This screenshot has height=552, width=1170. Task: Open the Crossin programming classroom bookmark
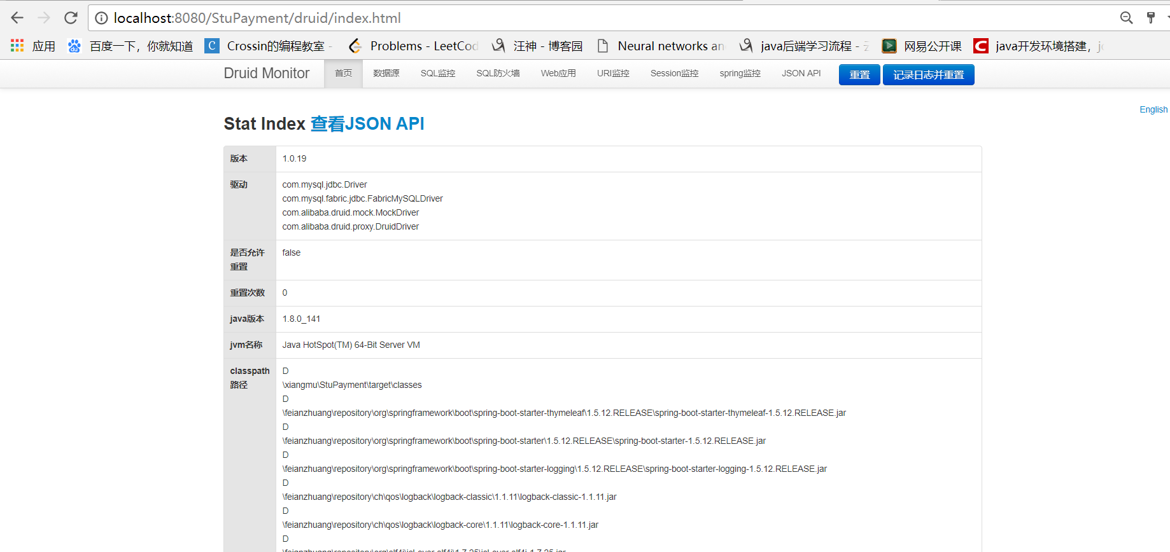pos(268,46)
